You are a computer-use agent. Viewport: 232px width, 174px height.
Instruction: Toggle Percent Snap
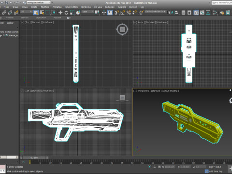tap(129, 13)
